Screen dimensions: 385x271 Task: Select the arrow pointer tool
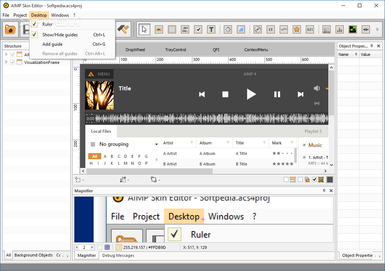(x=144, y=30)
